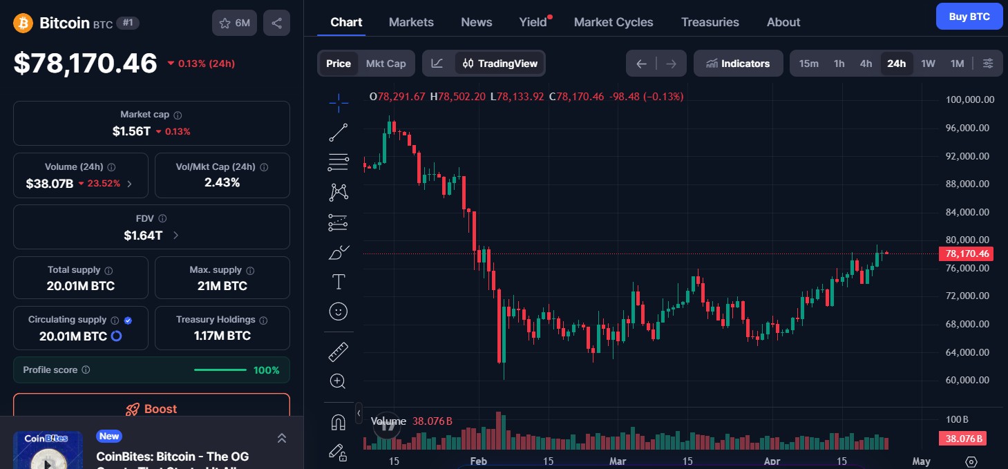Switch to the Markets tab
Screen dimensions: 1008x469
tap(411, 21)
